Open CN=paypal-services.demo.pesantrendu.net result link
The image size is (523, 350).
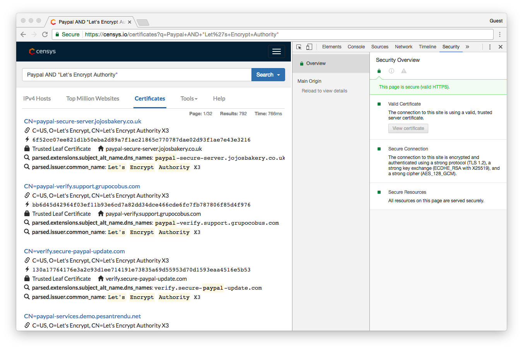point(82,316)
